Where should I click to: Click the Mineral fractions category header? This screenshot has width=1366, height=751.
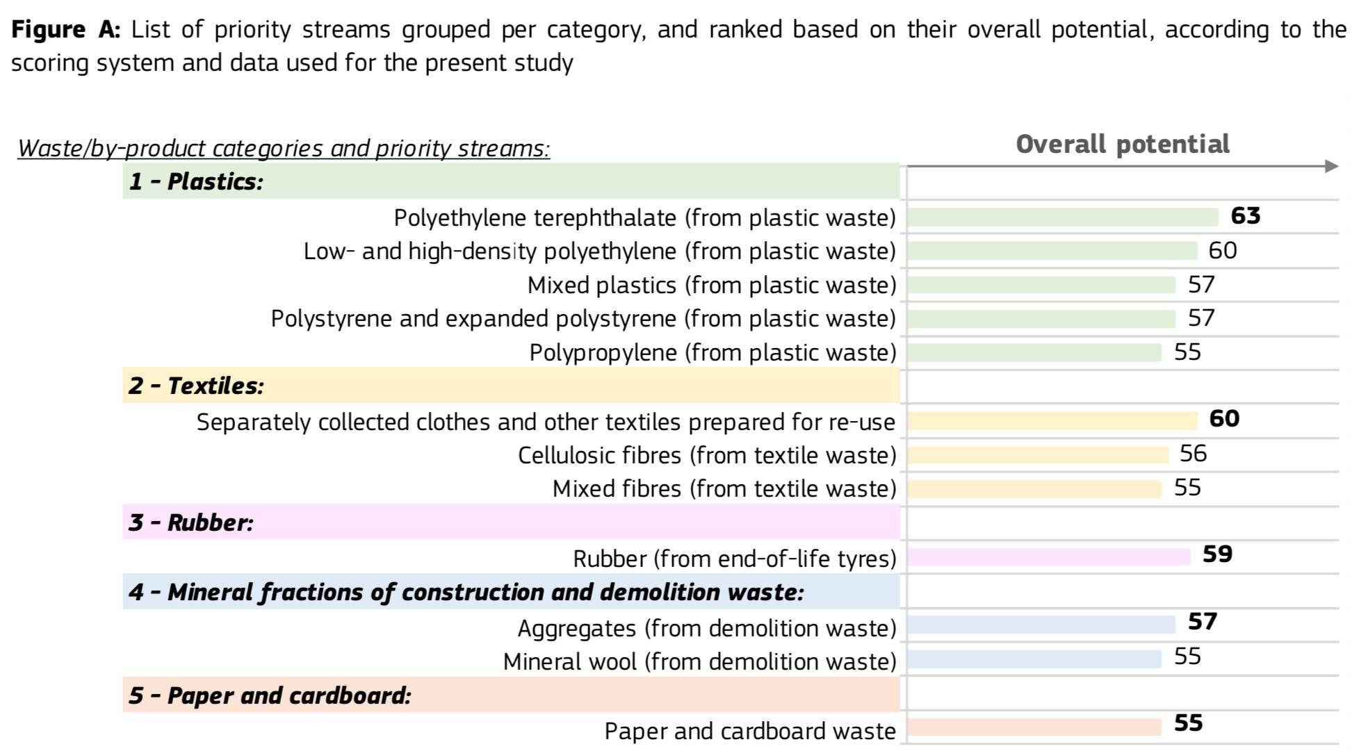point(466,593)
